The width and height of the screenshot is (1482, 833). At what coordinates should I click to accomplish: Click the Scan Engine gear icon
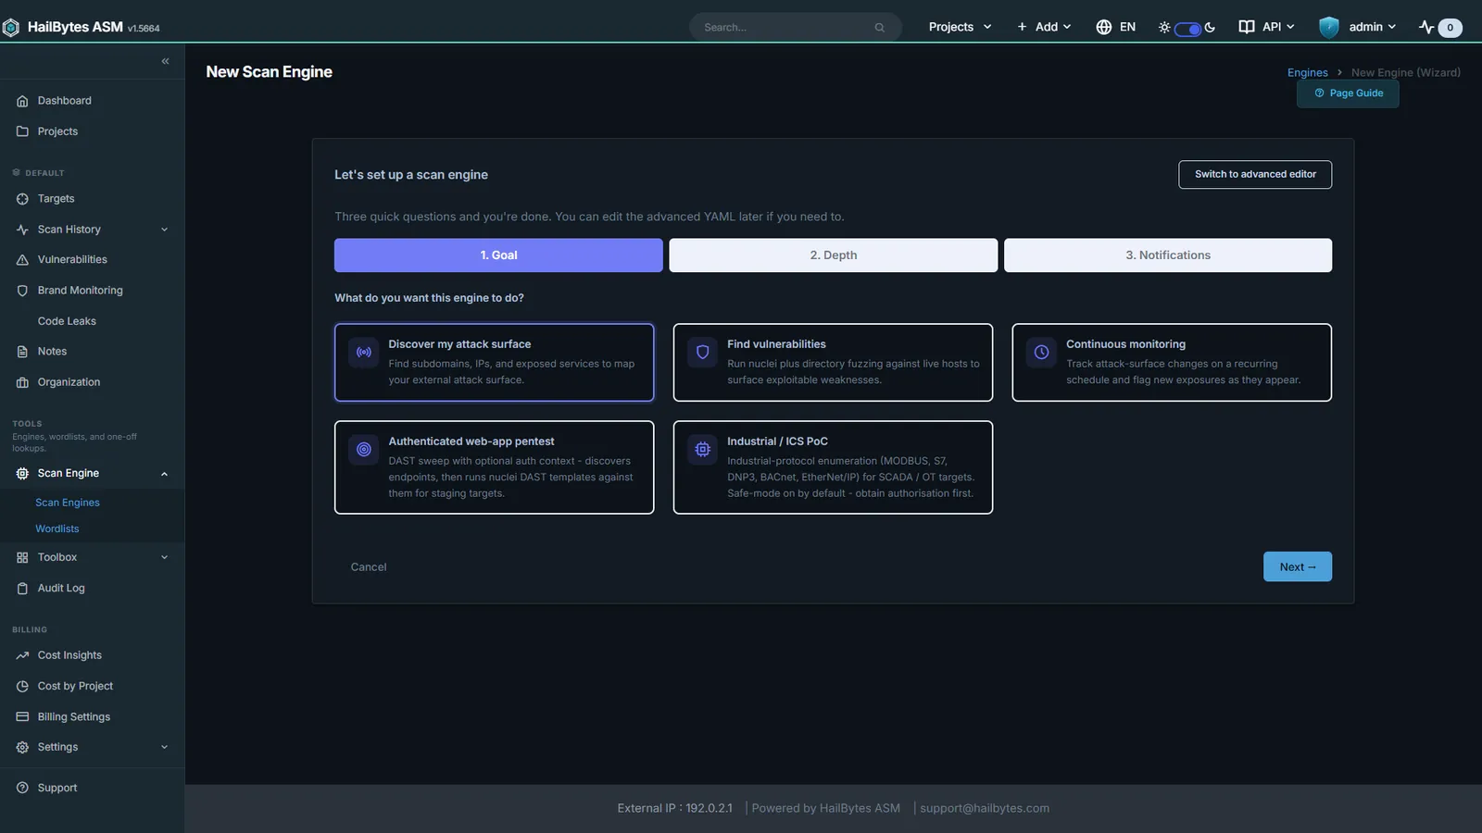click(x=22, y=473)
